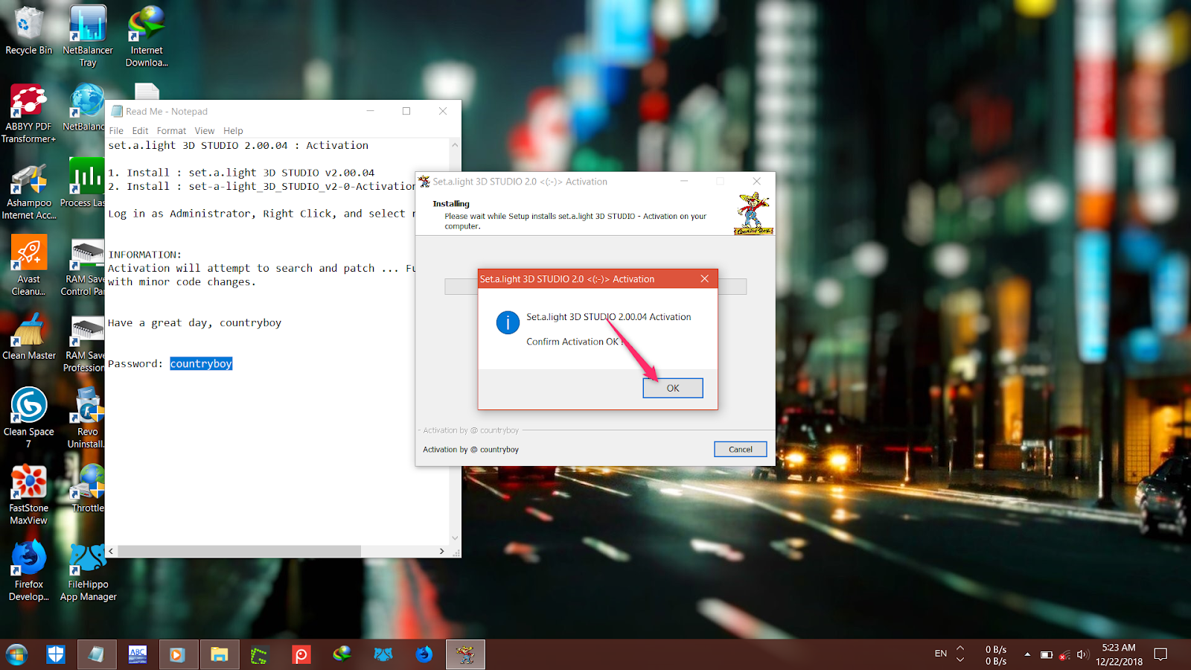Select the Ashampoo Internet Accelerator desktop icon
Viewport: 1191px width, 670px height.
(x=28, y=192)
